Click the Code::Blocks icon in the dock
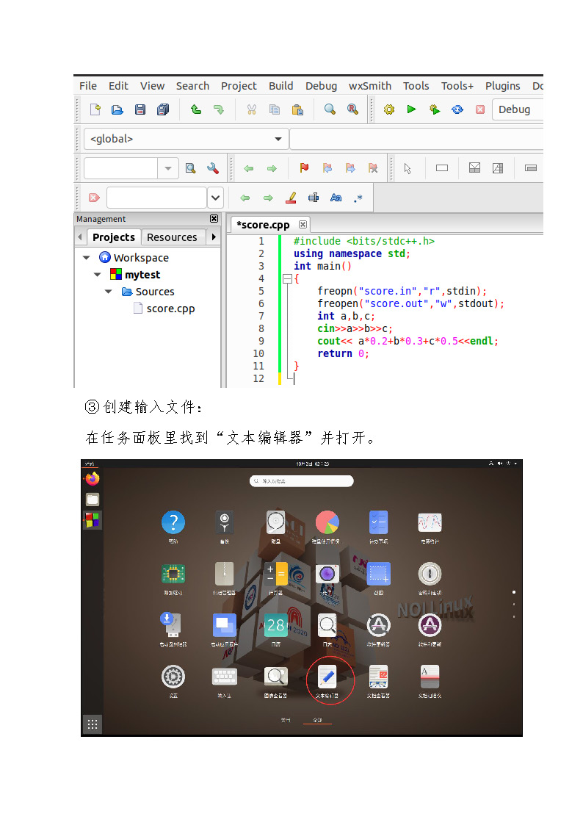The width and height of the screenshot is (583, 825). pos(93,520)
